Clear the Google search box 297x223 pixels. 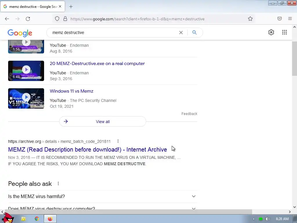tap(181, 33)
